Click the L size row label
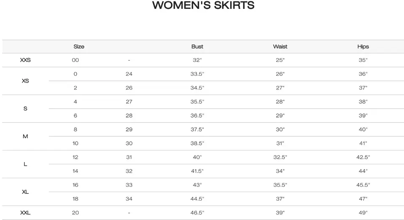This screenshot has width=404, height=220. 25,164
